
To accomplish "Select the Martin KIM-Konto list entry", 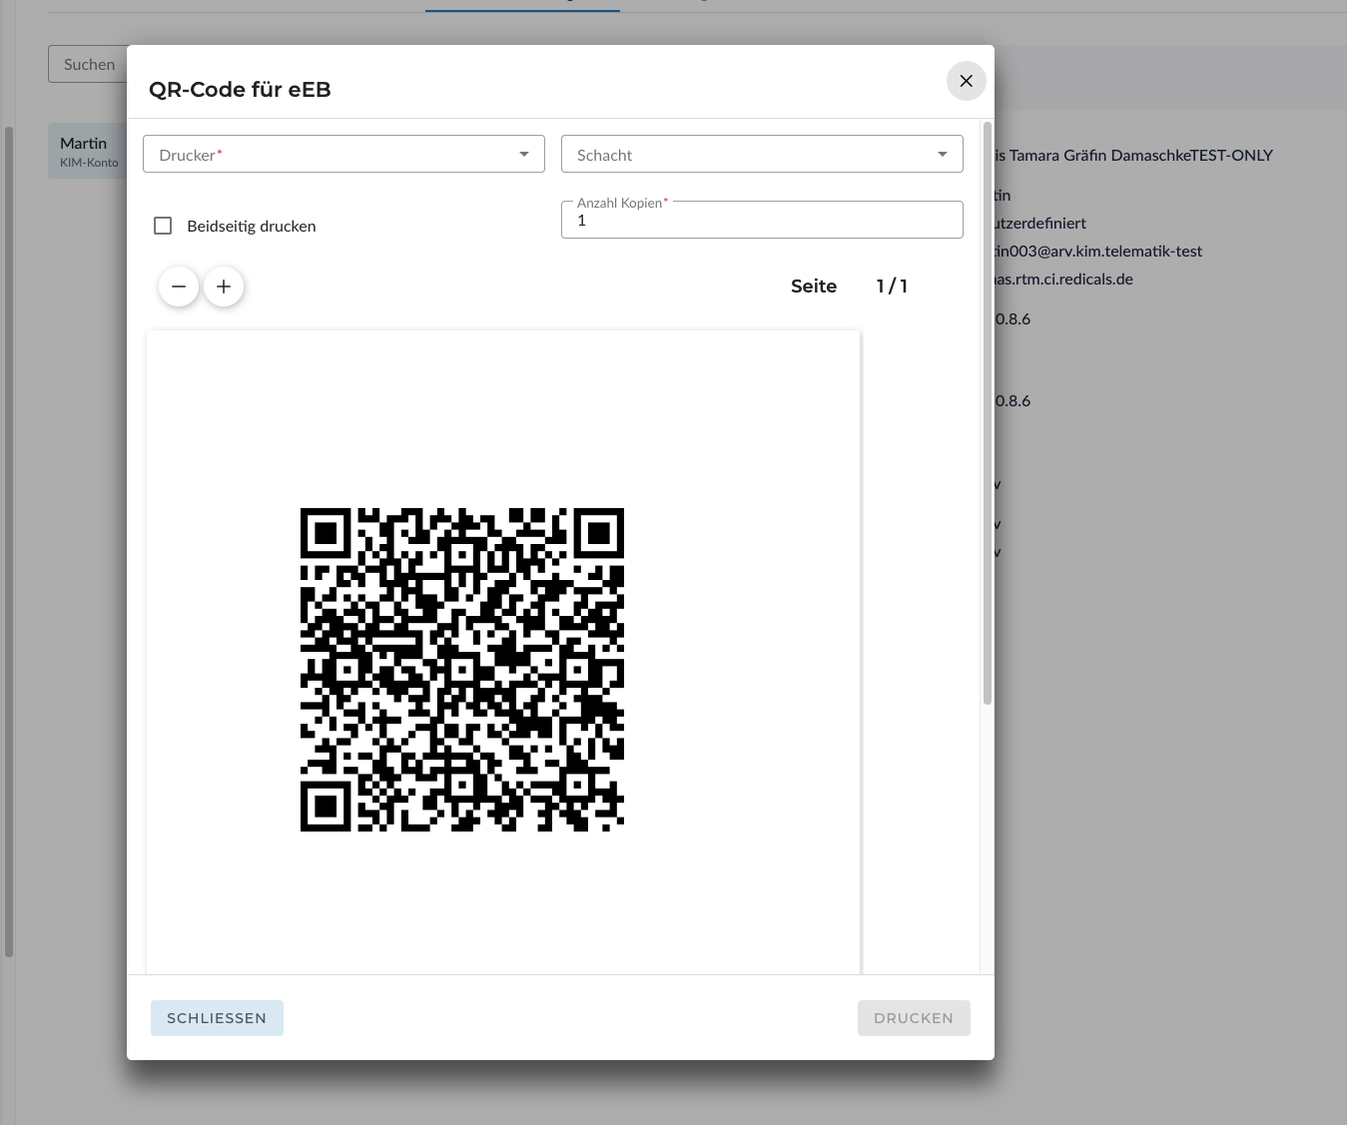I will coord(88,151).
